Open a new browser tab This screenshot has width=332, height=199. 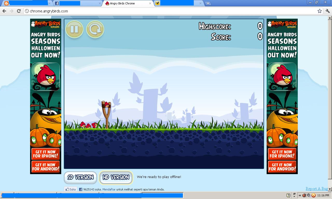click(x=208, y=3)
